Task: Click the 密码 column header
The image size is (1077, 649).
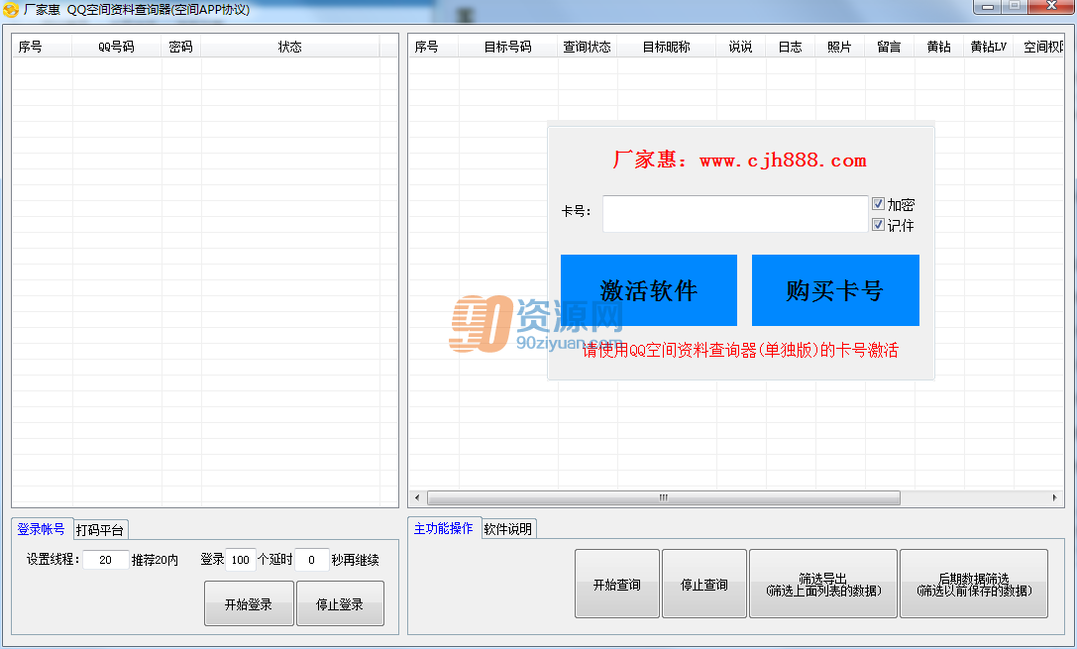Action: tap(180, 47)
